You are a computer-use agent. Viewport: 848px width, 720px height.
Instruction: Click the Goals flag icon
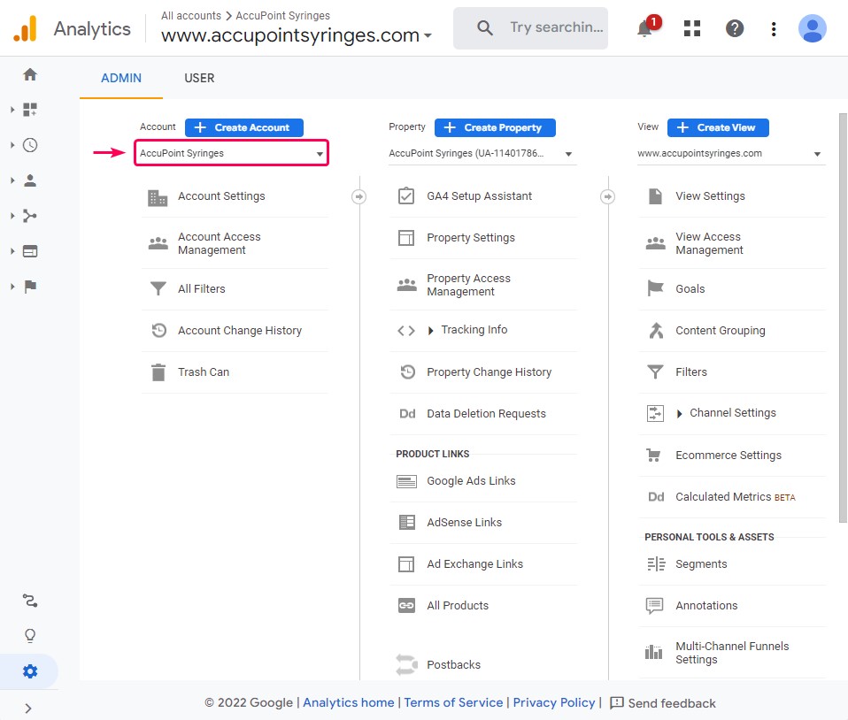click(655, 288)
